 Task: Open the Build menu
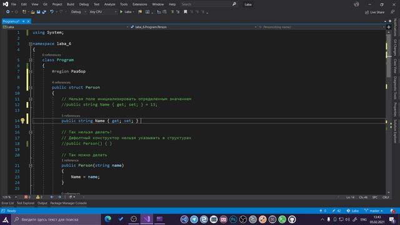pos(71,4)
